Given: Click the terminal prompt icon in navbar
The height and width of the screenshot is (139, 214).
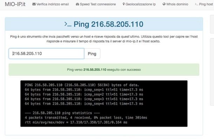Looking at the screenshot, I should point(196,4).
